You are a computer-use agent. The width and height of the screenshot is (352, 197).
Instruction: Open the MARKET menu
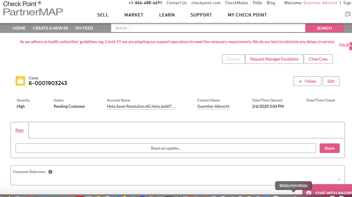[134, 15]
